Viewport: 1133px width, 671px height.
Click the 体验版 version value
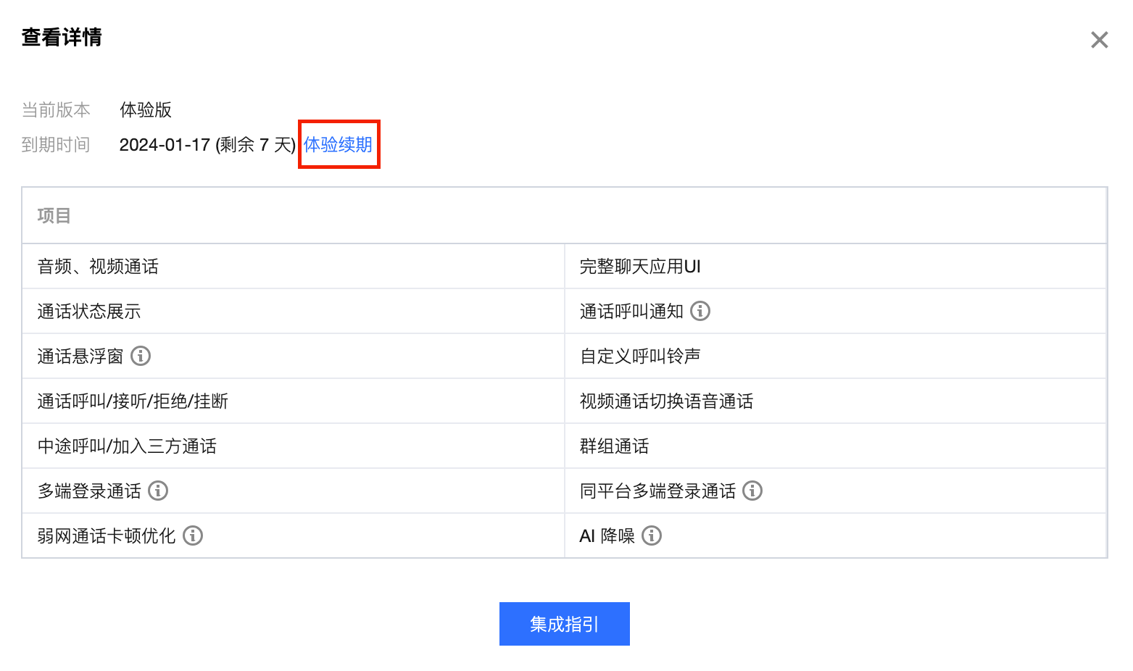click(x=146, y=110)
